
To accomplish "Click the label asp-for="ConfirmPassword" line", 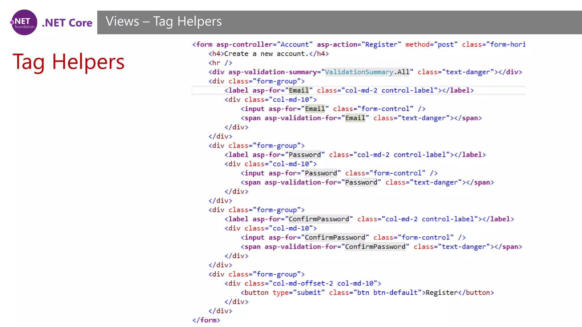I will coord(369,219).
